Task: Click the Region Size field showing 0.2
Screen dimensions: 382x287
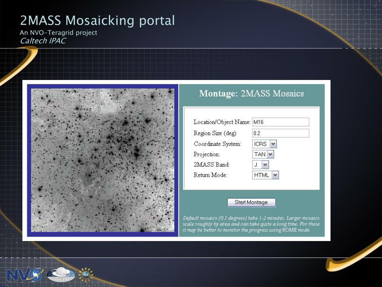Action: point(281,133)
